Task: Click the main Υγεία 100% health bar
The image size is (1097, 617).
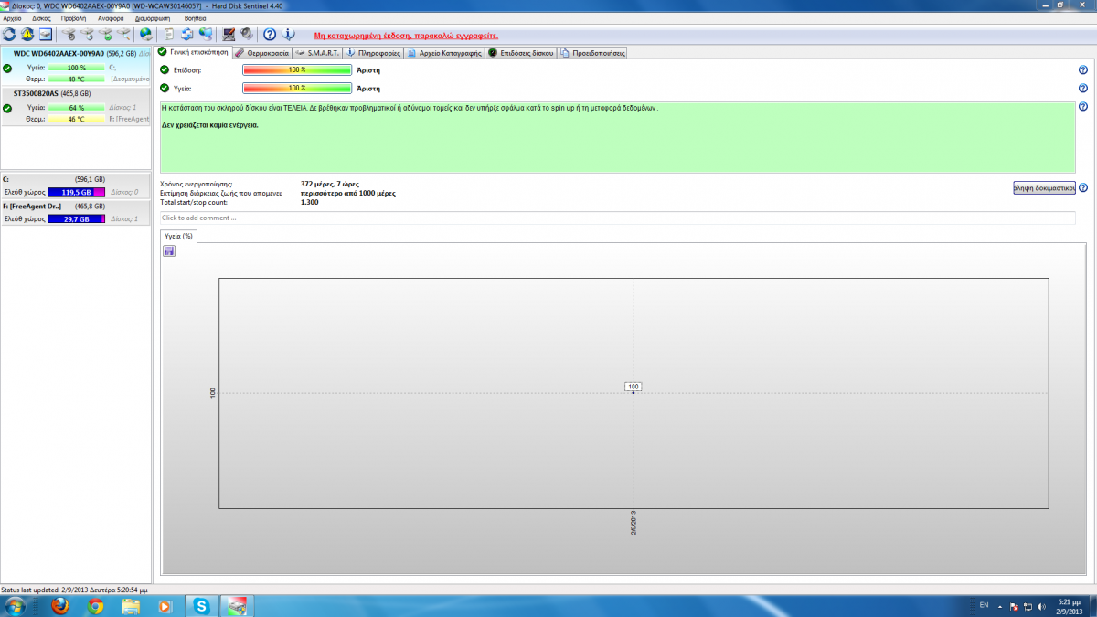Action: pyautogui.click(x=297, y=89)
